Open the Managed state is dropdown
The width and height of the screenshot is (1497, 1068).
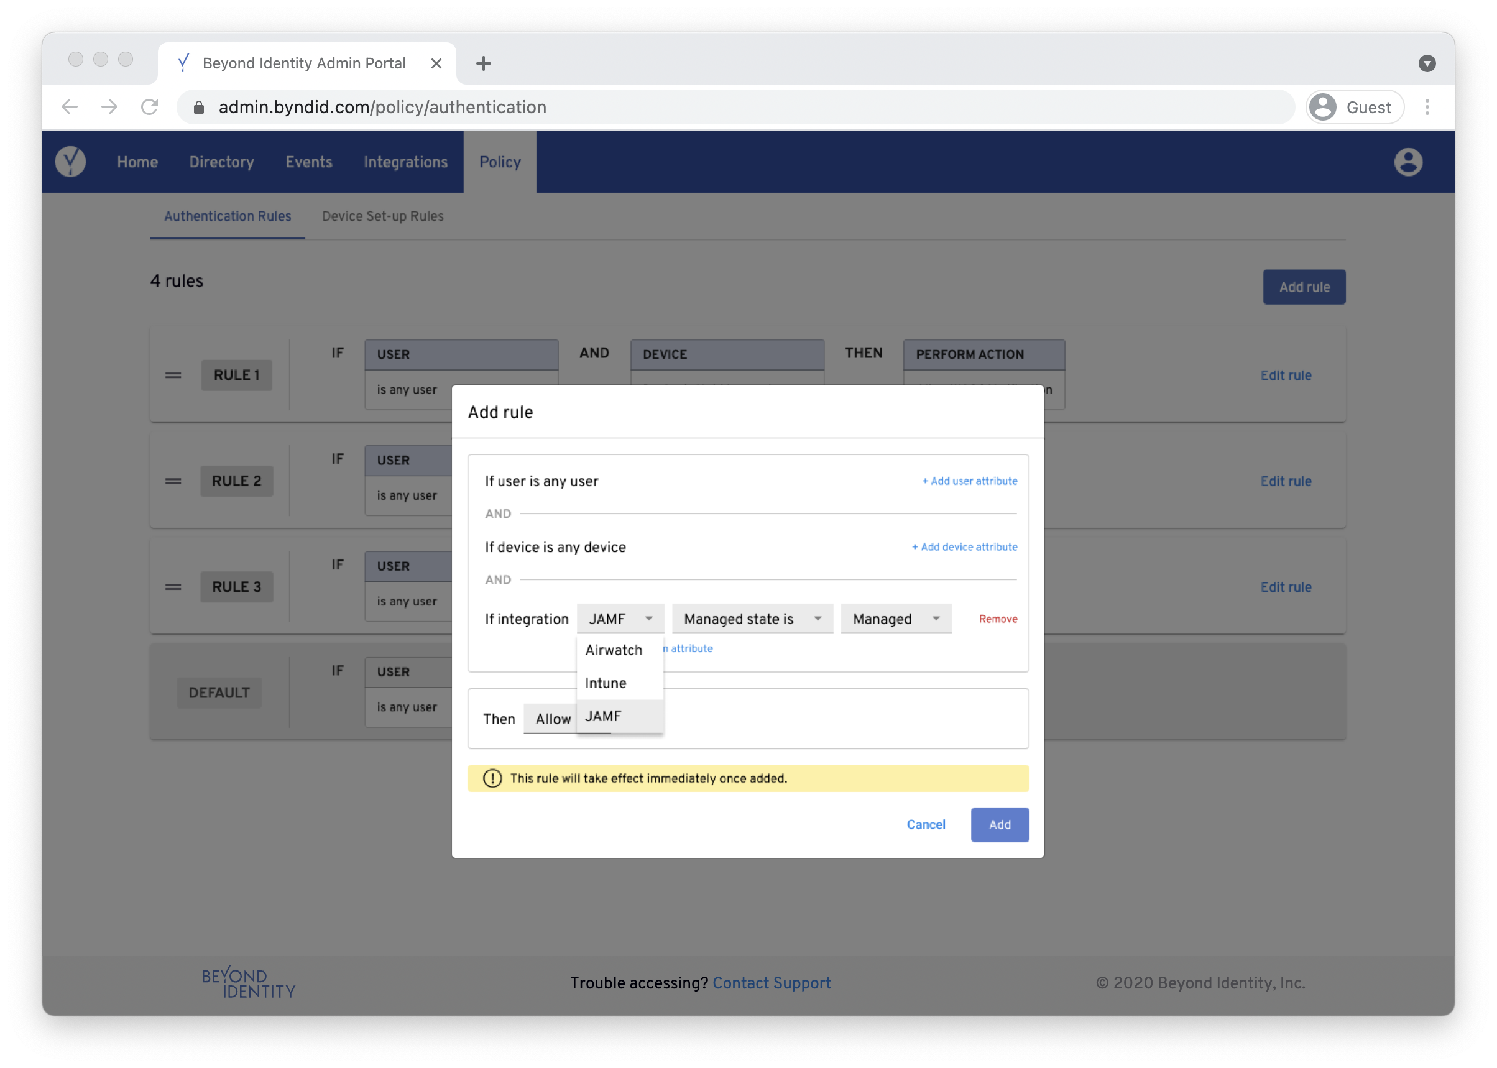(x=752, y=619)
